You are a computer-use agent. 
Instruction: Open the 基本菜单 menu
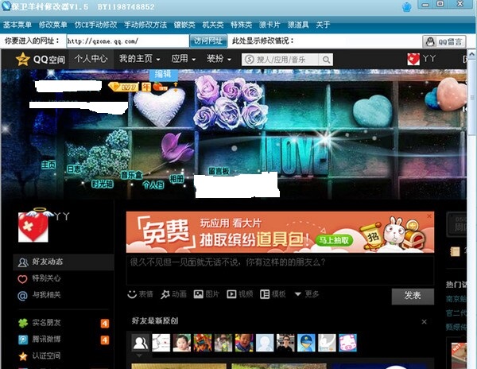click(17, 25)
